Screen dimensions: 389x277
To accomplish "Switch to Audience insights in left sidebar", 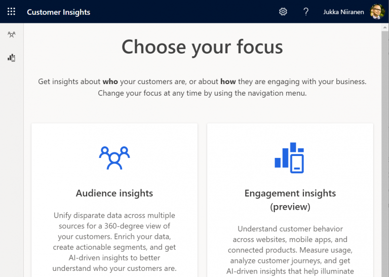I will (11, 35).
